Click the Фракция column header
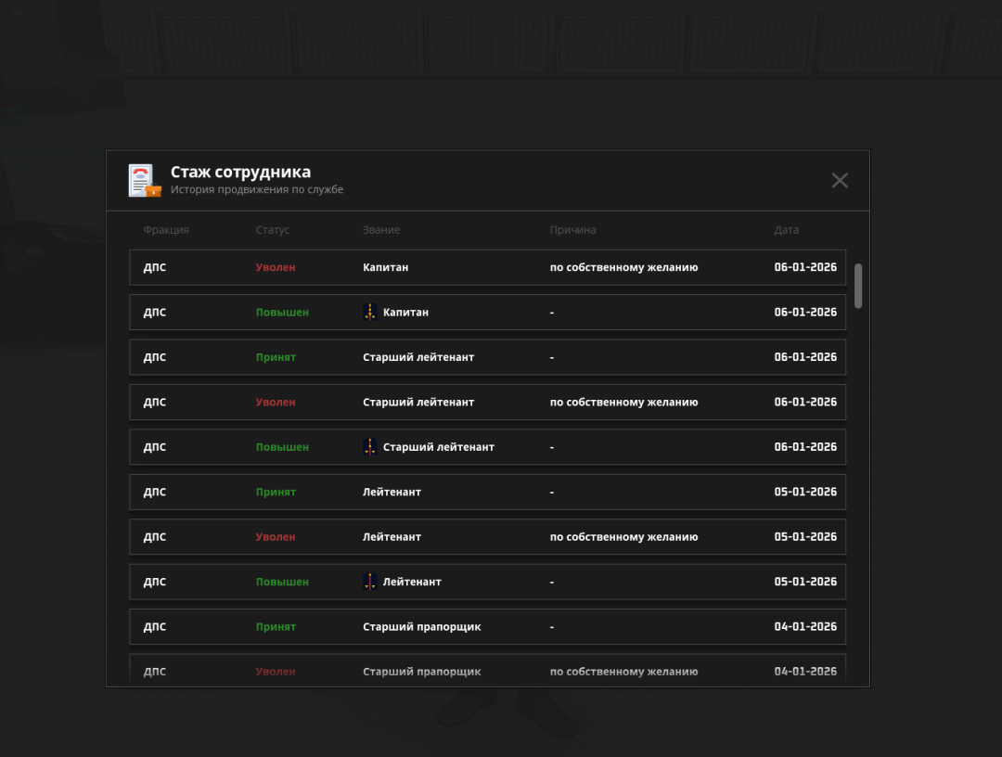This screenshot has width=1002, height=757. point(166,230)
